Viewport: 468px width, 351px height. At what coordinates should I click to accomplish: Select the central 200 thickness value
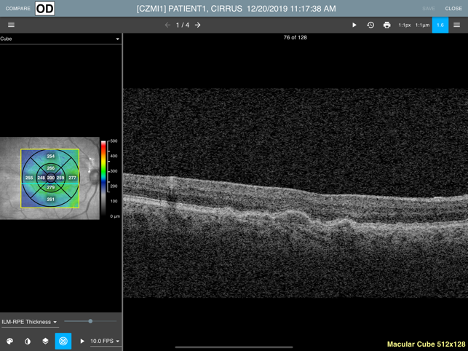click(x=51, y=178)
